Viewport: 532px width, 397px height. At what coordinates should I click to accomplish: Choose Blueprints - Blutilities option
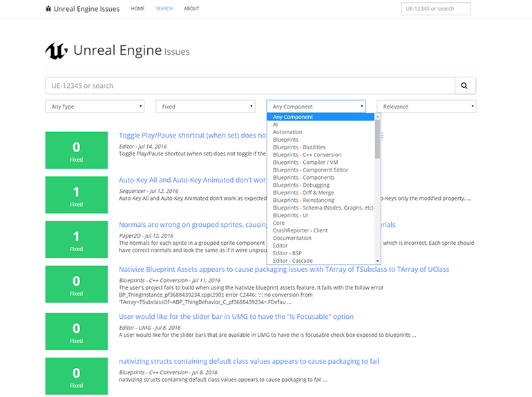click(x=321, y=147)
